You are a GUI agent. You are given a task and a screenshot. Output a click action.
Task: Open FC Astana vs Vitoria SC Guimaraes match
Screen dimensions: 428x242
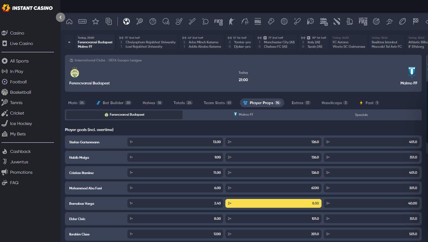click(x=349, y=42)
